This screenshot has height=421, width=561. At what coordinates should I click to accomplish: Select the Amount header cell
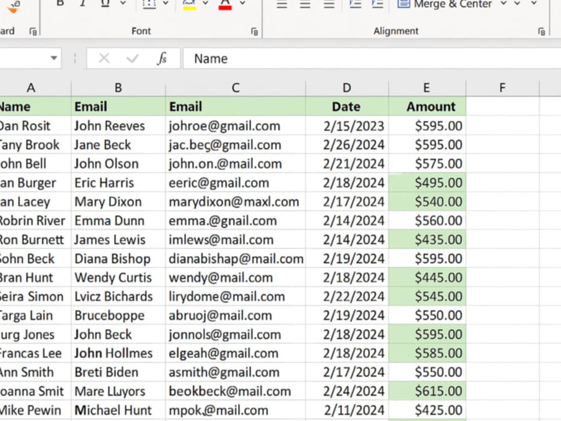click(x=427, y=106)
